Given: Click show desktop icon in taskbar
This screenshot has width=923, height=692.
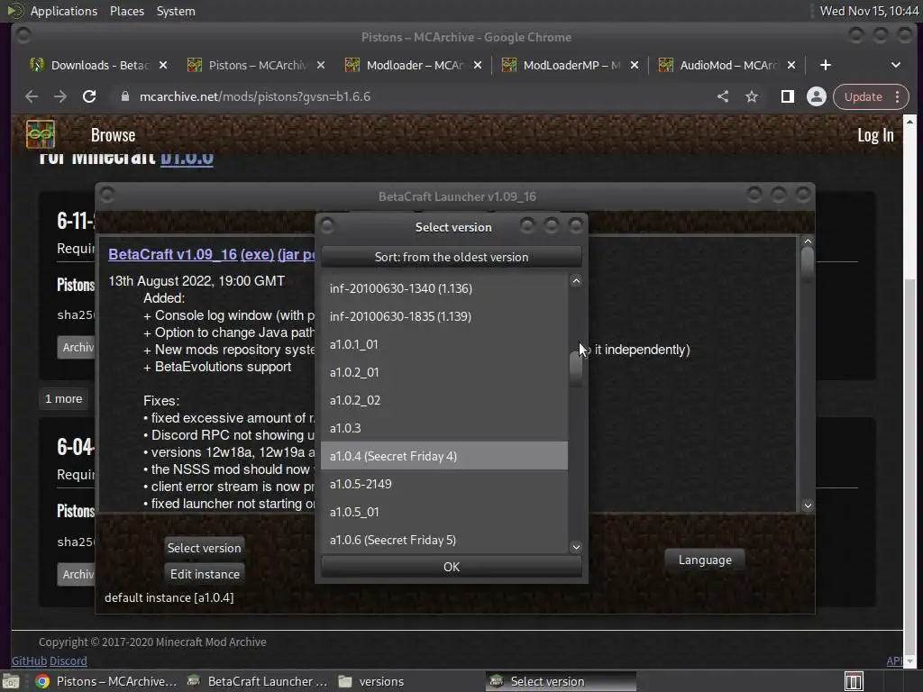Looking at the screenshot, I should click(x=11, y=681).
